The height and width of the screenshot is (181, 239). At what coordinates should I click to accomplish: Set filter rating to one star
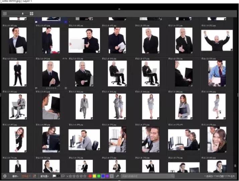pyautogui.click(x=70, y=176)
